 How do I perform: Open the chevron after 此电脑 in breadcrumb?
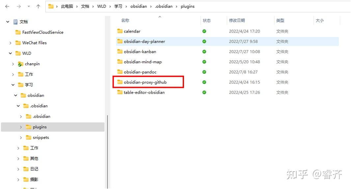click(77, 7)
